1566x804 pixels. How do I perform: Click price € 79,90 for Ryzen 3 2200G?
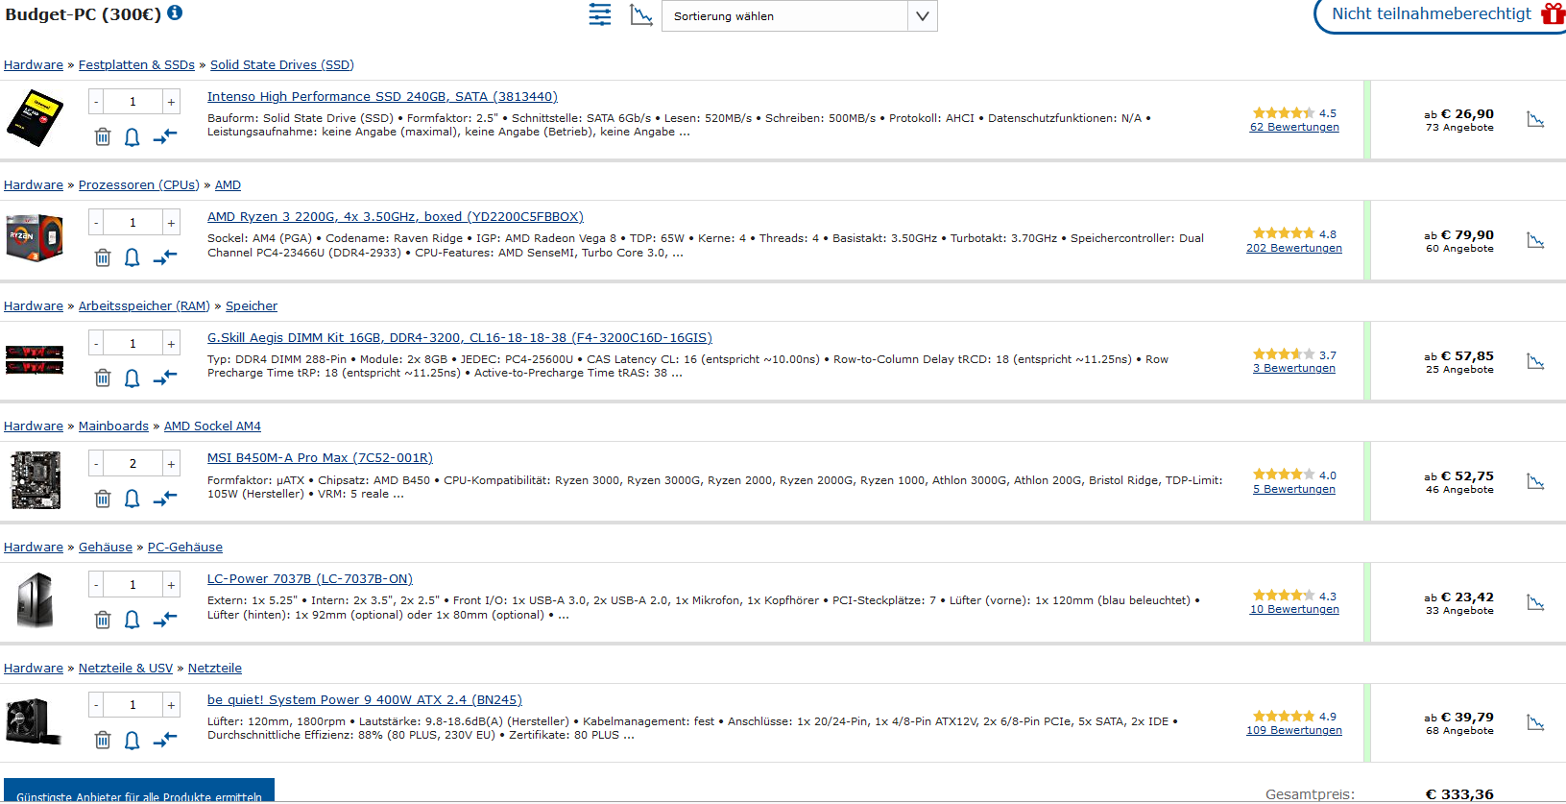pyautogui.click(x=1467, y=235)
